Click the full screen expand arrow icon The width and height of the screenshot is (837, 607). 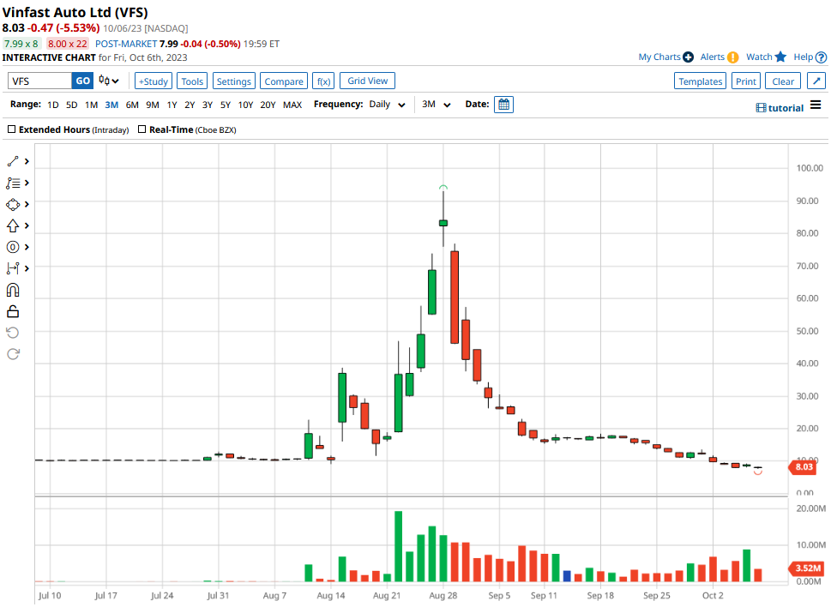[816, 81]
